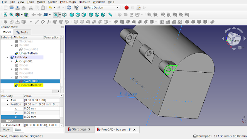This screenshot has height=139, width=247.
Task: Switch to the Front view cube icon
Action: pos(72,15)
